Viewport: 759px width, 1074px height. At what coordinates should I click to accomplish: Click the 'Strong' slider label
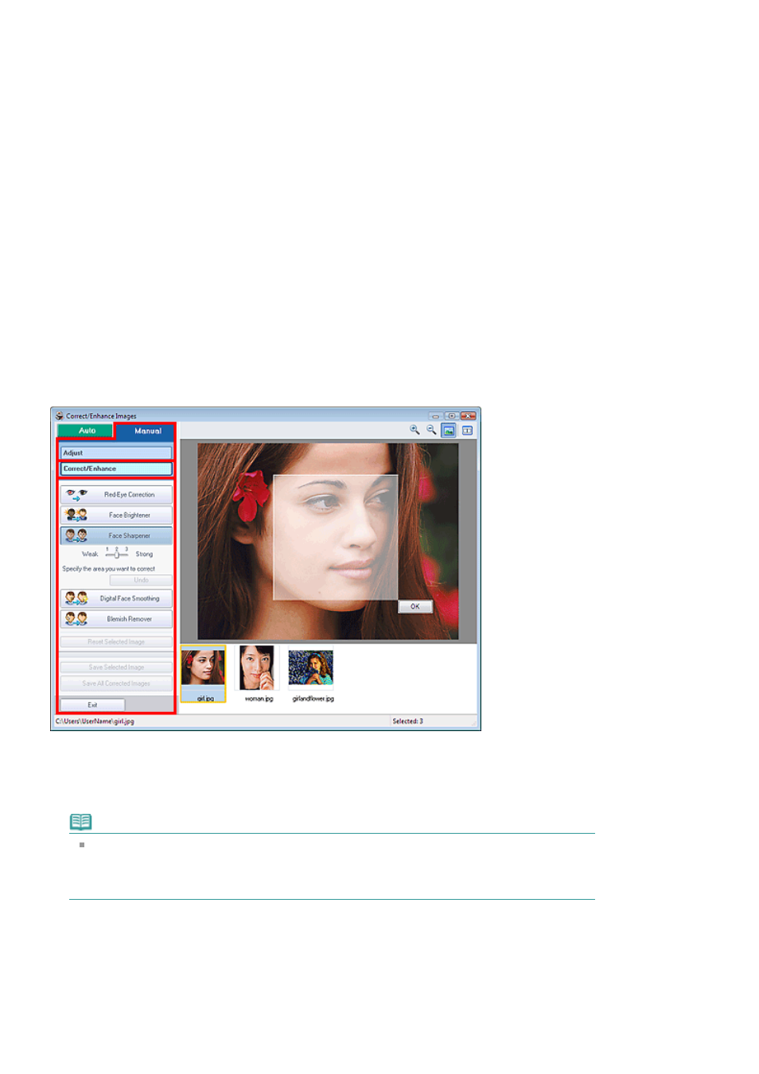coord(144,554)
